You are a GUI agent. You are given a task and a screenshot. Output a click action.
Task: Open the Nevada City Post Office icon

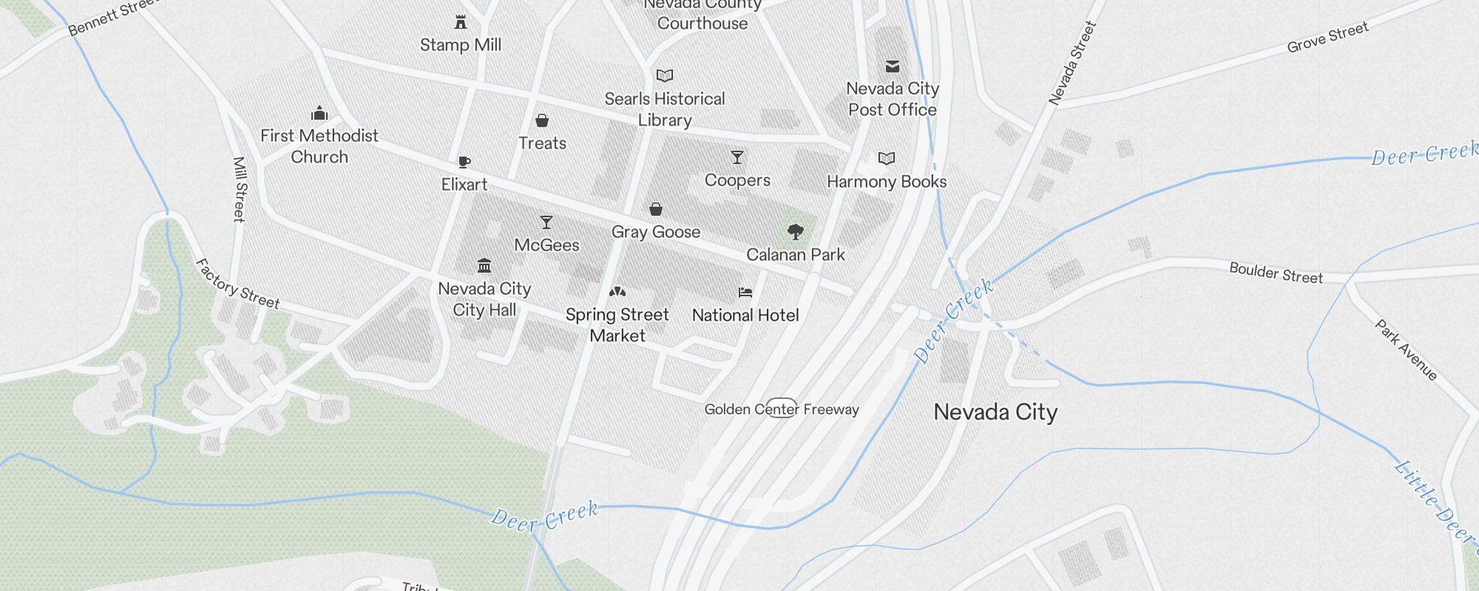click(893, 66)
